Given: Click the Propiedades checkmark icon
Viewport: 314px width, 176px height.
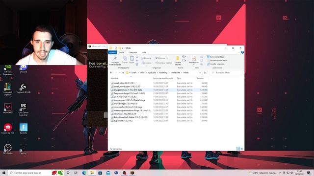Looking at the screenshot, I should coord(194,58).
